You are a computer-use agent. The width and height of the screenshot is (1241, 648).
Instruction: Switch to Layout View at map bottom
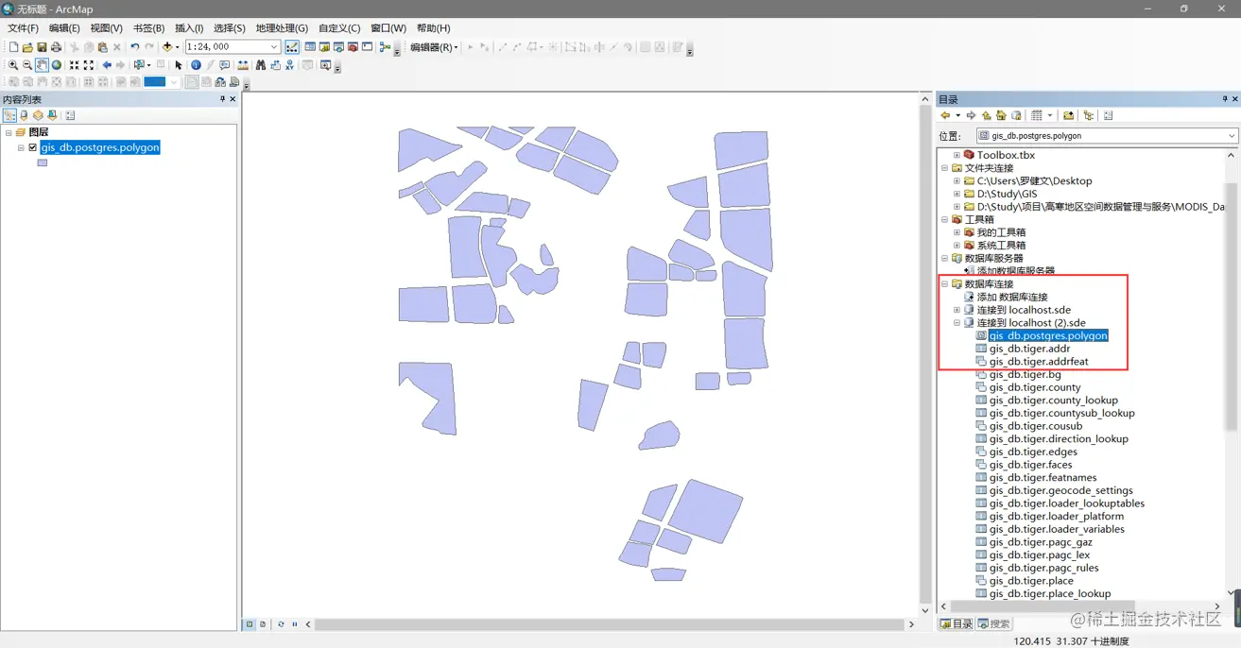point(263,624)
